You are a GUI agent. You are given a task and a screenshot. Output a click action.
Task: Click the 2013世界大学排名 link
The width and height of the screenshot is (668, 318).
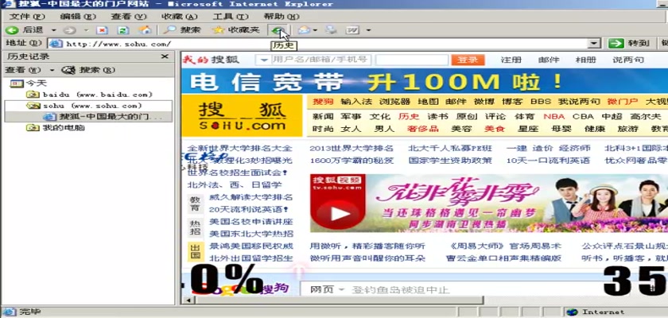pyautogui.click(x=351, y=148)
